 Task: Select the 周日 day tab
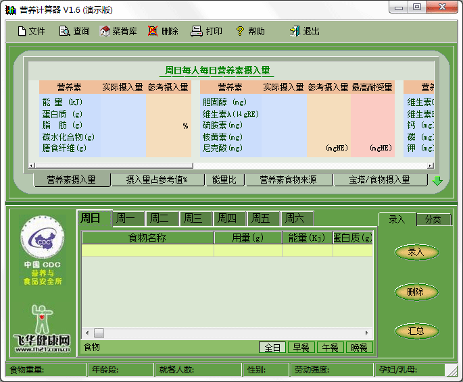click(95, 218)
